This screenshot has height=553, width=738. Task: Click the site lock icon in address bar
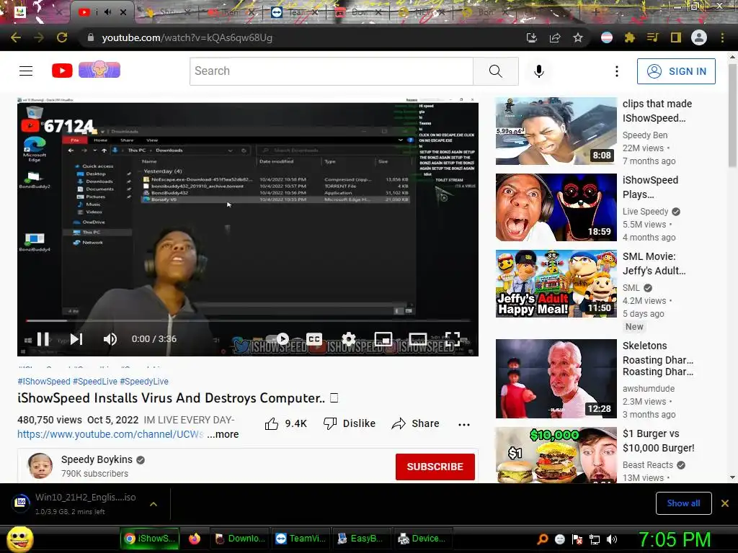pyautogui.click(x=90, y=37)
